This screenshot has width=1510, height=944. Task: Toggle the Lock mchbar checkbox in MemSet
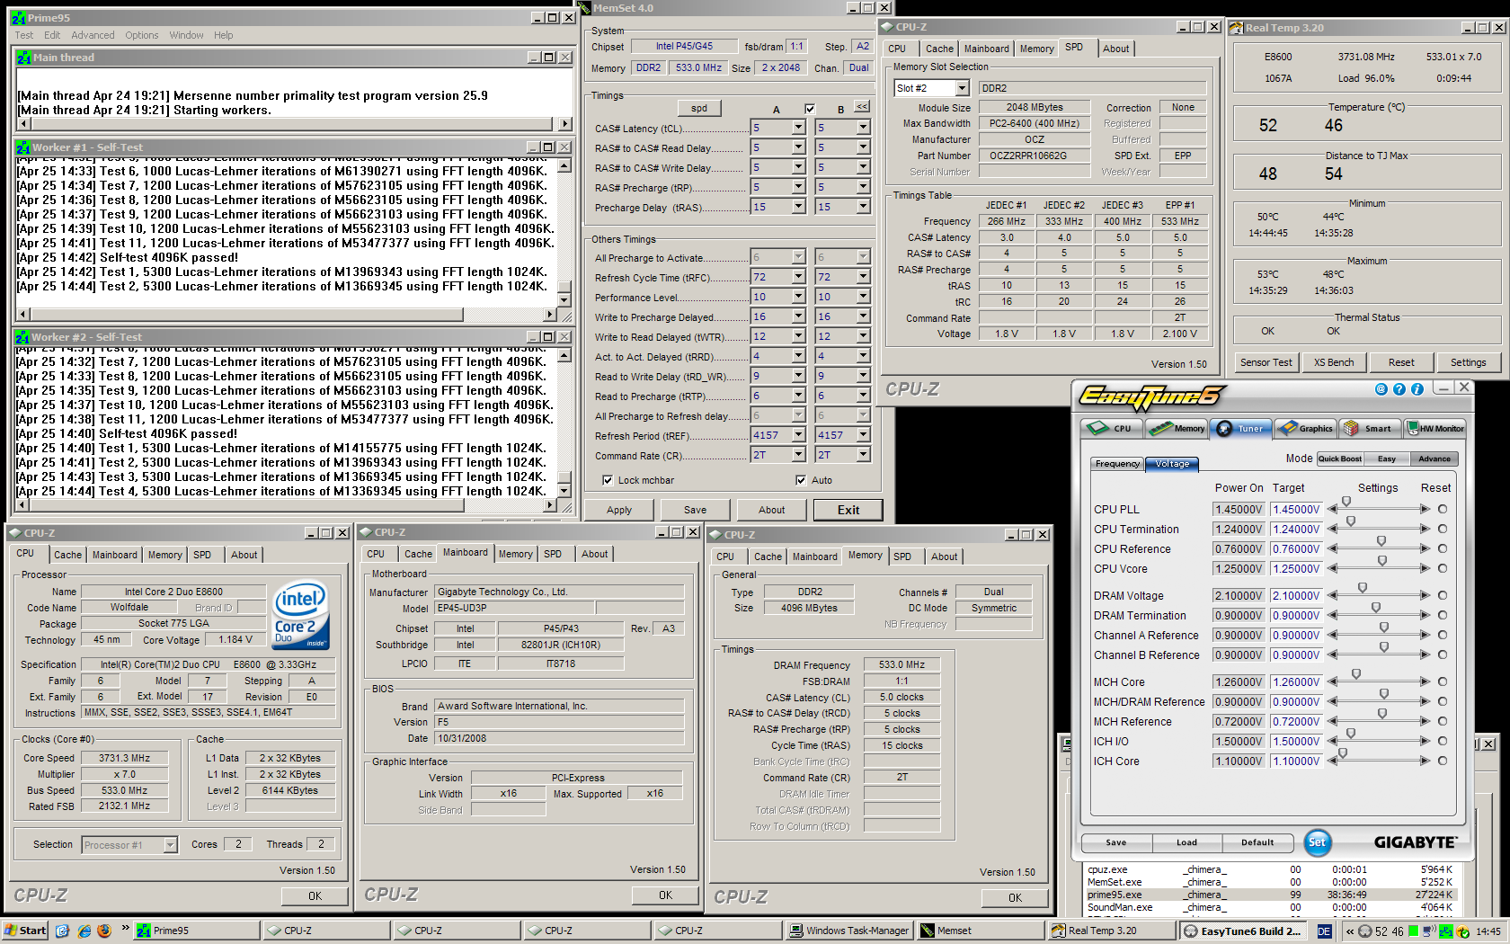(608, 480)
